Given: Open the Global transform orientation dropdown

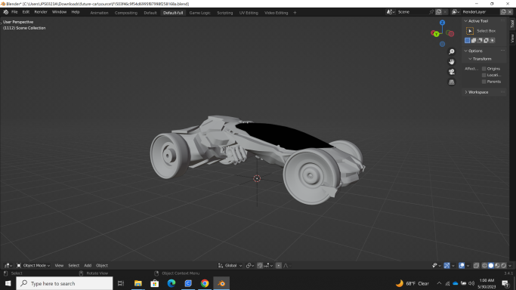Looking at the screenshot, I should (x=230, y=266).
